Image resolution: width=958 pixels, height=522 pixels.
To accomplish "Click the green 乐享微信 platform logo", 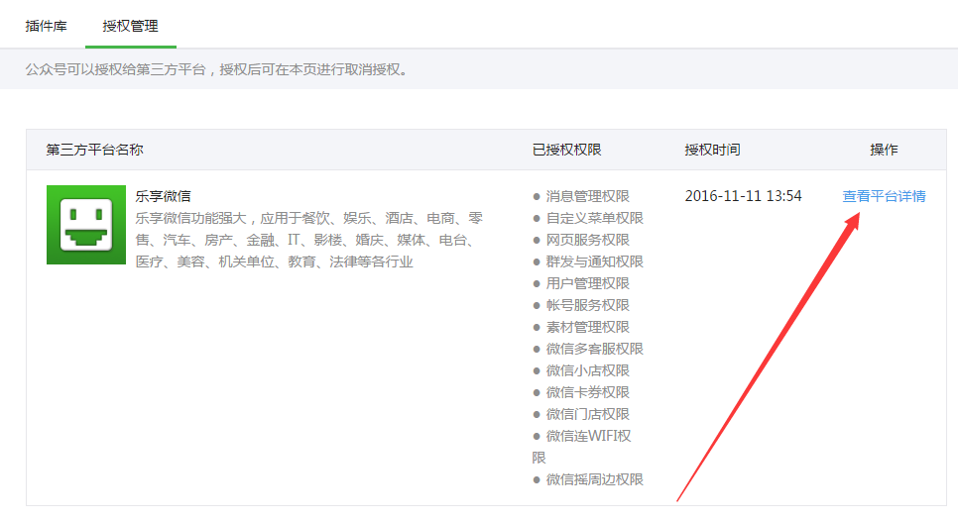I will coord(85,225).
